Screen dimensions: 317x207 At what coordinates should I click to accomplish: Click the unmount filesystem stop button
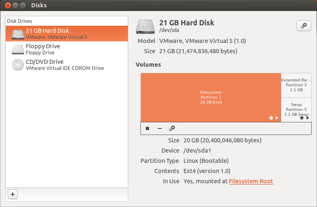[147, 128]
